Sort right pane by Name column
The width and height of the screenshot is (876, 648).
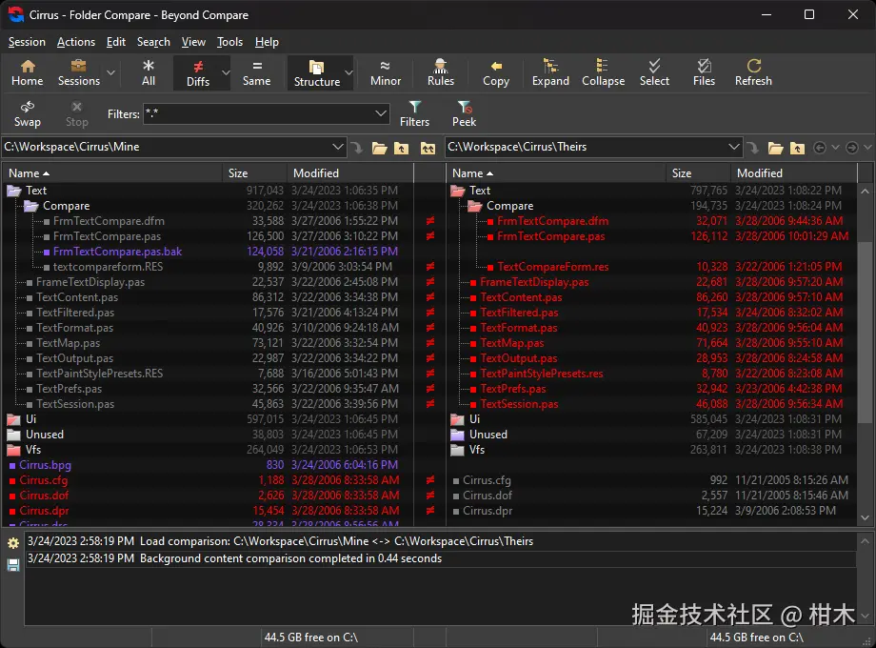coord(556,173)
